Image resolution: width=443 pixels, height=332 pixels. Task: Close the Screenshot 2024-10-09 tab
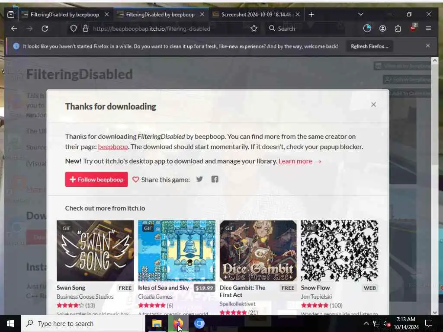coord(298,14)
